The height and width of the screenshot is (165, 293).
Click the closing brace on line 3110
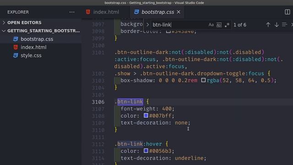point(116,129)
